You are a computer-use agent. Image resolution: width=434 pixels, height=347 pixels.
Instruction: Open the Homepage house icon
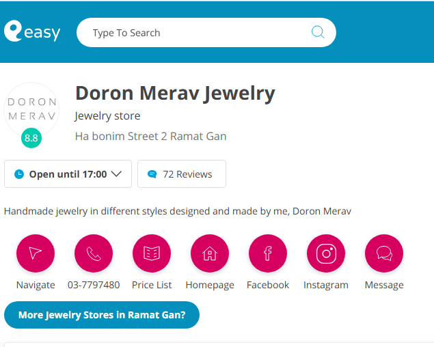(210, 253)
